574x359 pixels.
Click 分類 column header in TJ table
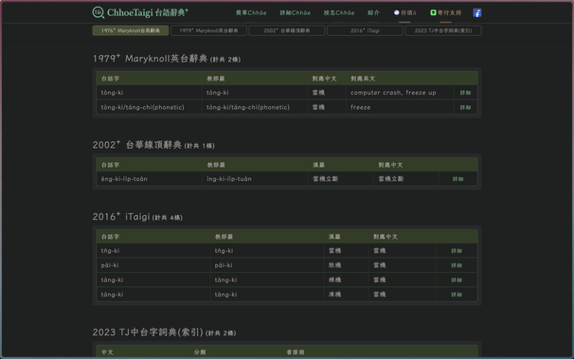(200, 352)
